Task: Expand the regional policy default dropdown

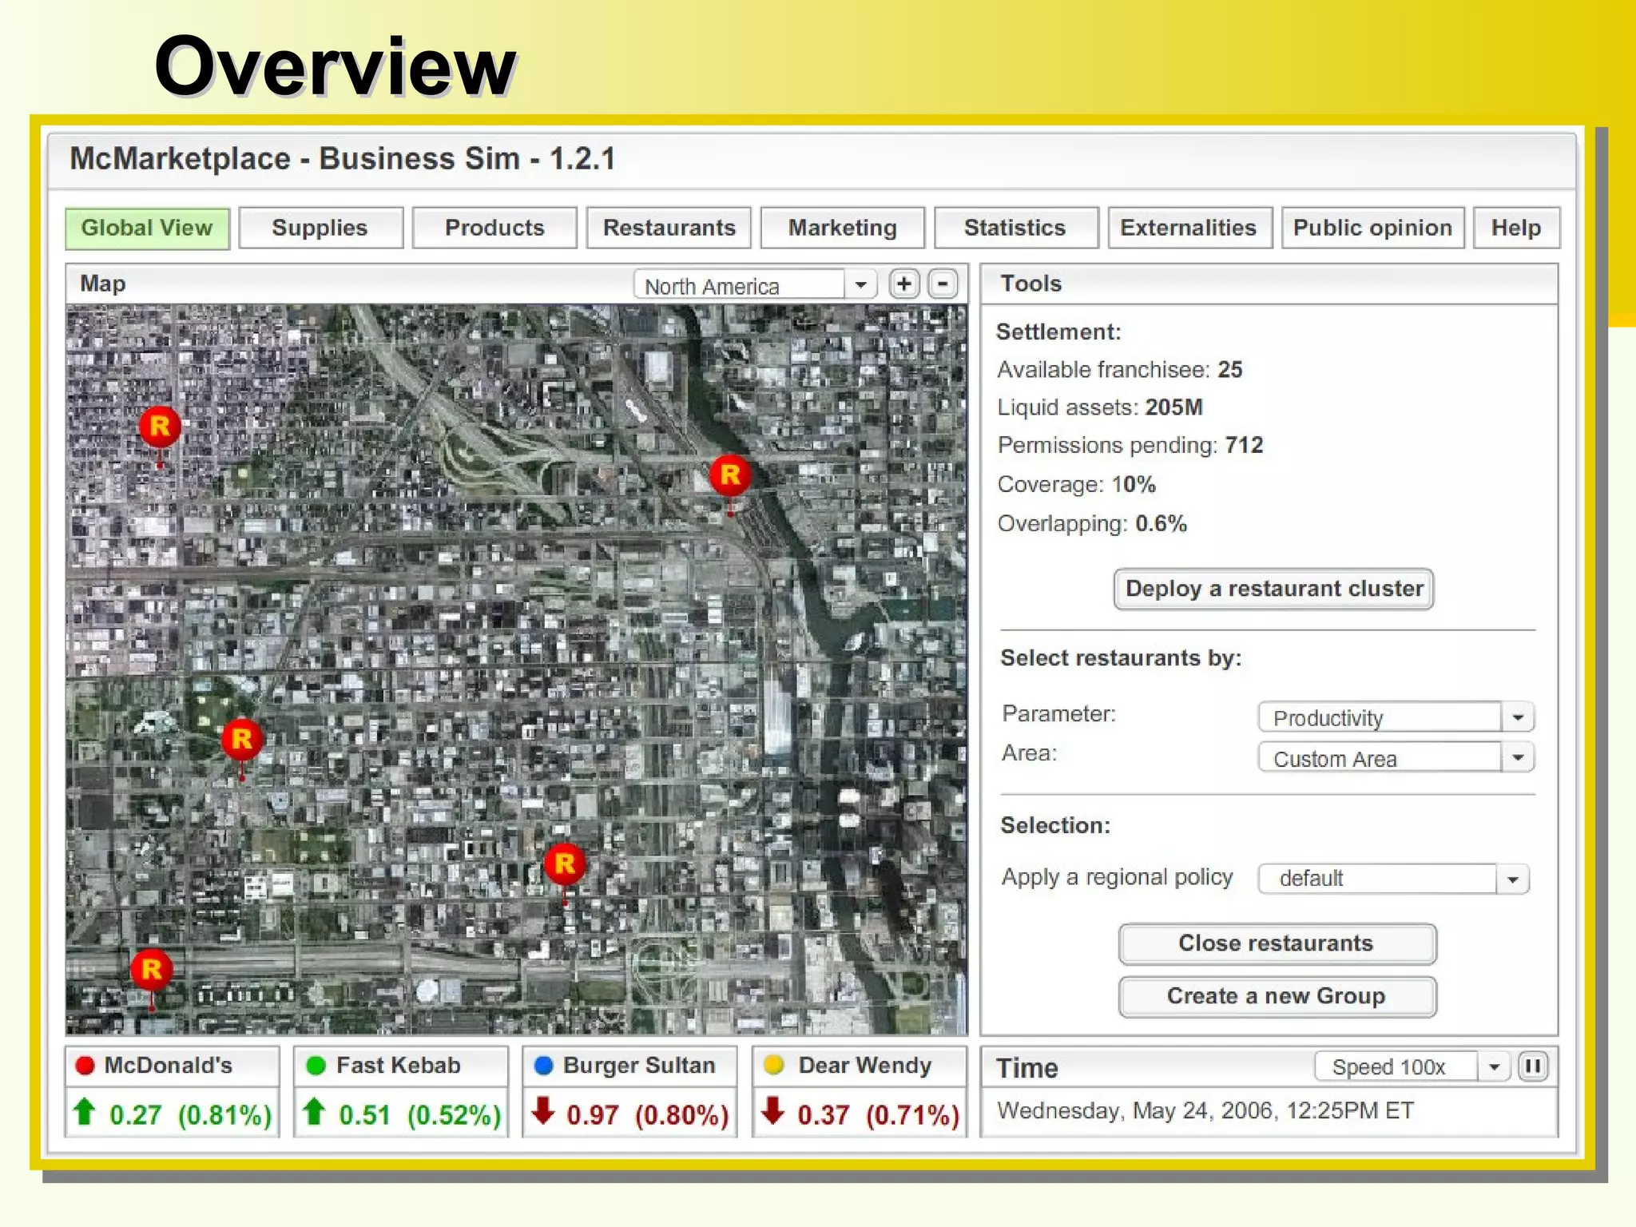Action: pos(1512,880)
